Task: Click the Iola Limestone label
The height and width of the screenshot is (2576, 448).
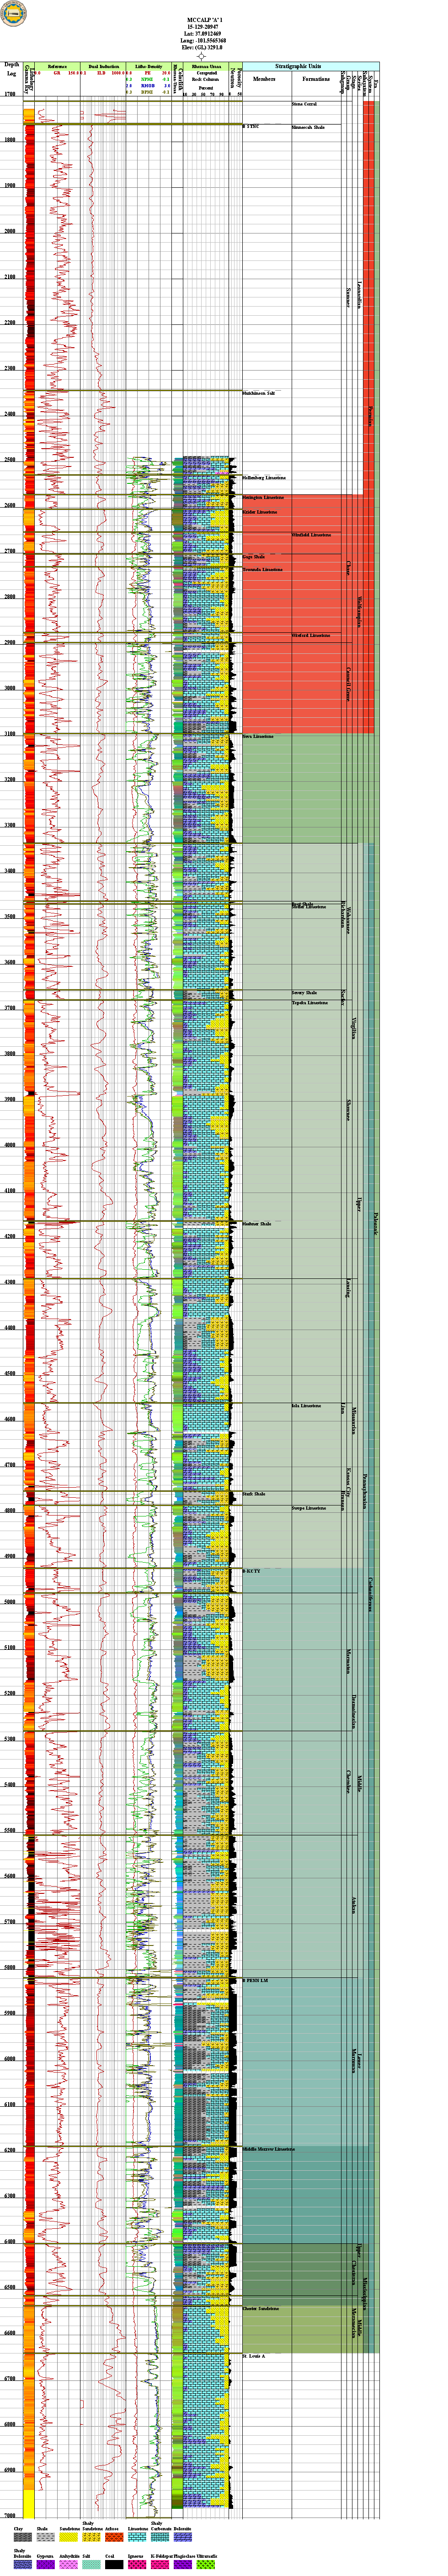Action: pyautogui.click(x=306, y=1405)
